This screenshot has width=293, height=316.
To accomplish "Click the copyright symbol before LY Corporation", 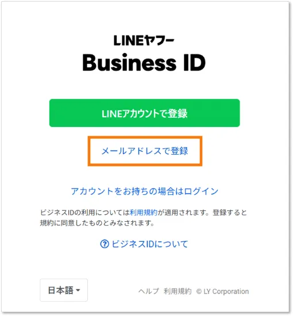I will (199, 291).
